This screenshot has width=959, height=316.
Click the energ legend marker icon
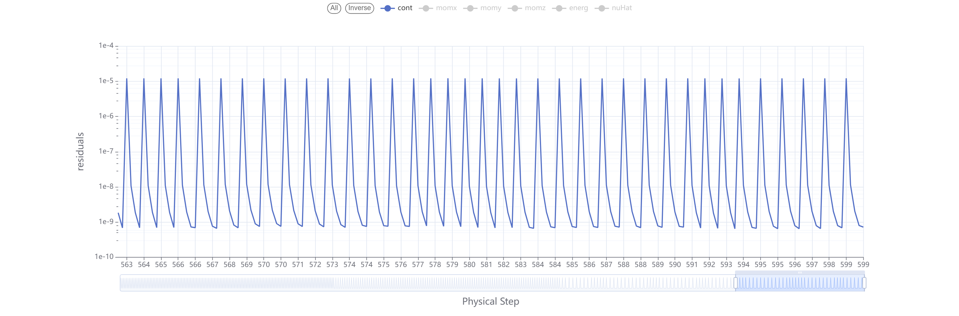coord(559,8)
